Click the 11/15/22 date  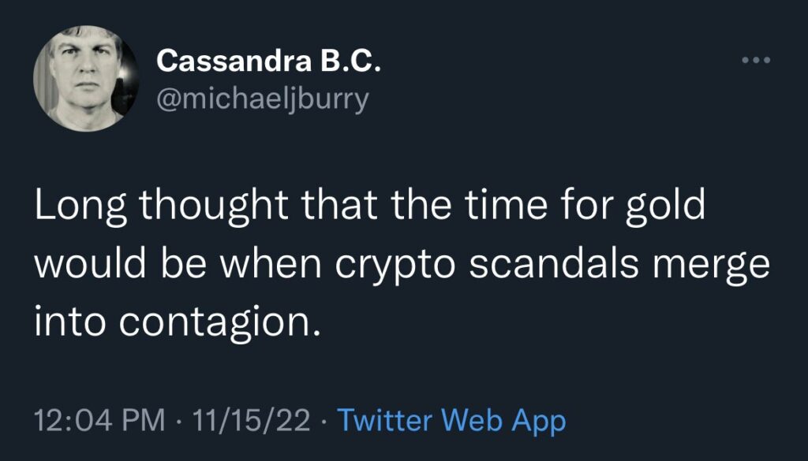click(254, 420)
